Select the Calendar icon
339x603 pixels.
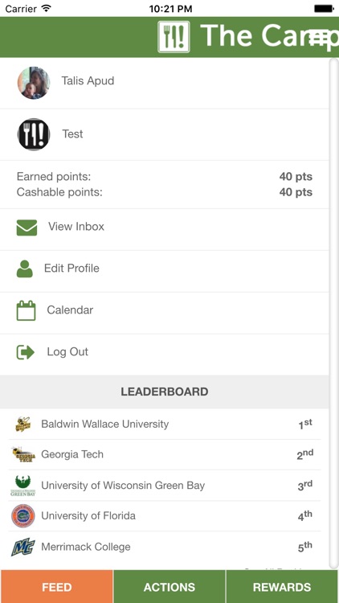pyautogui.click(x=27, y=310)
